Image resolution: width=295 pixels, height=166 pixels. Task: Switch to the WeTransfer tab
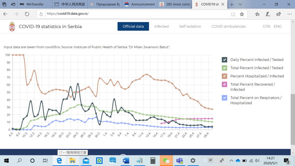[x=35, y=4]
